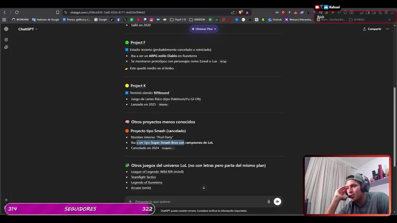Click the microphone dictation icon
397x223 pixels.
pos(269,202)
